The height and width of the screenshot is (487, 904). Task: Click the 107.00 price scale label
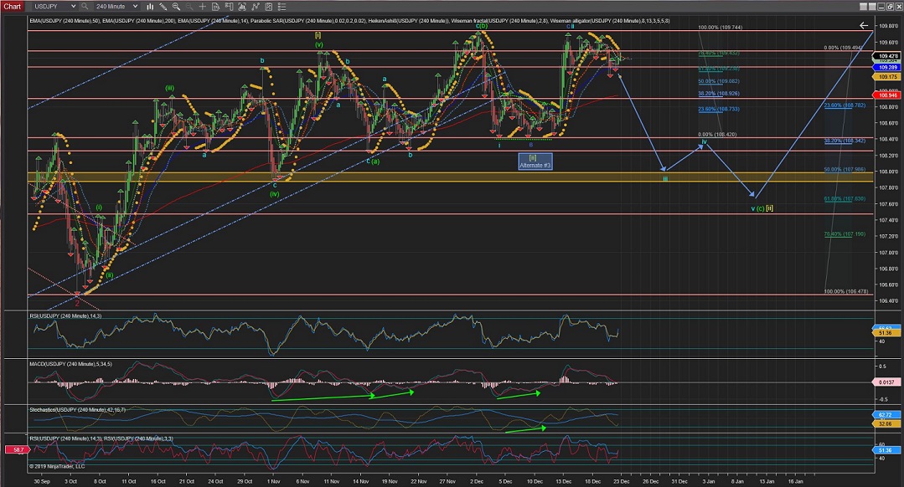pyautogui.click(x=888, y=253)
